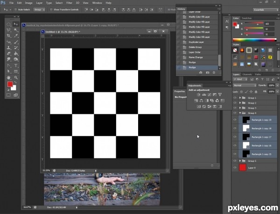Click the layer Opacity value field

(272, 85)
